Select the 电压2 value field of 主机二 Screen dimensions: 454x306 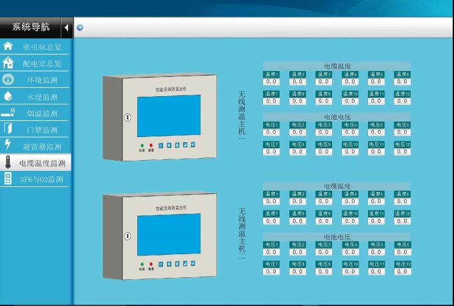(298, 252)
